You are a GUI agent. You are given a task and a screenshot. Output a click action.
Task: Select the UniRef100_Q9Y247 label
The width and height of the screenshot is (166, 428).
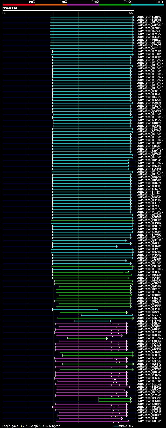click(149, 154)
